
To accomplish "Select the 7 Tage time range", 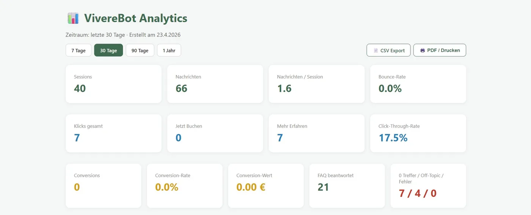I will click(x=79, y=50).
